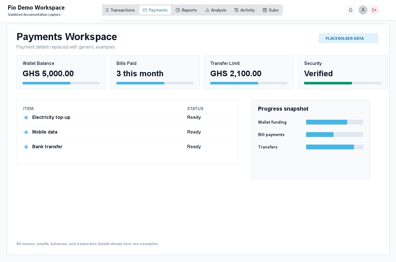Screen dimensions: 396x262
Task: Click the Bill payments label
Action: point(271,135)
